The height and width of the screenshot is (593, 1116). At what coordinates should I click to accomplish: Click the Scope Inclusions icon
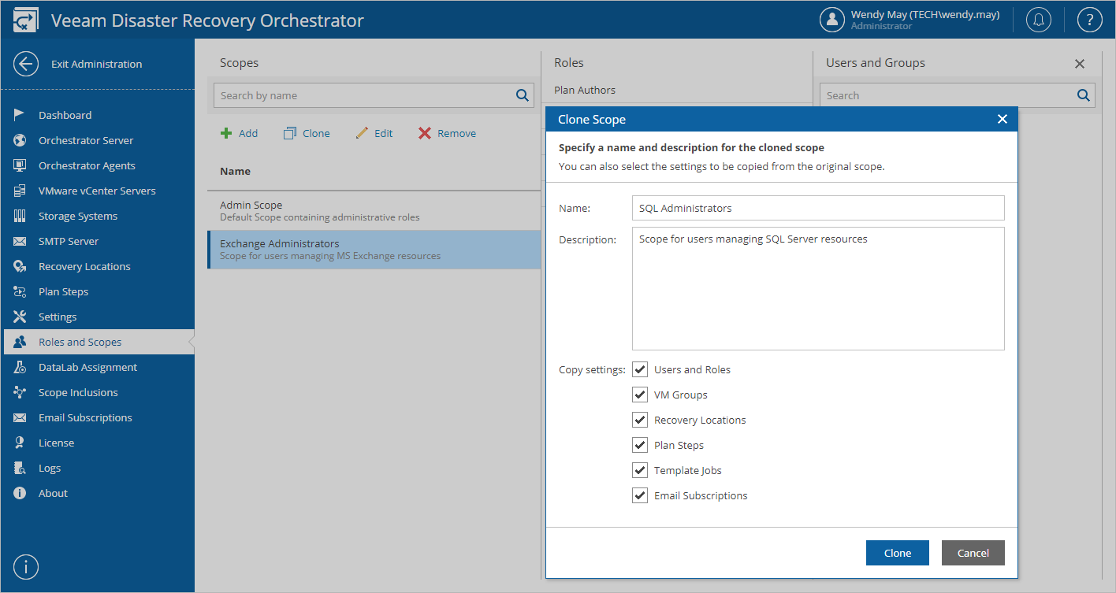[x=20, y=392]
